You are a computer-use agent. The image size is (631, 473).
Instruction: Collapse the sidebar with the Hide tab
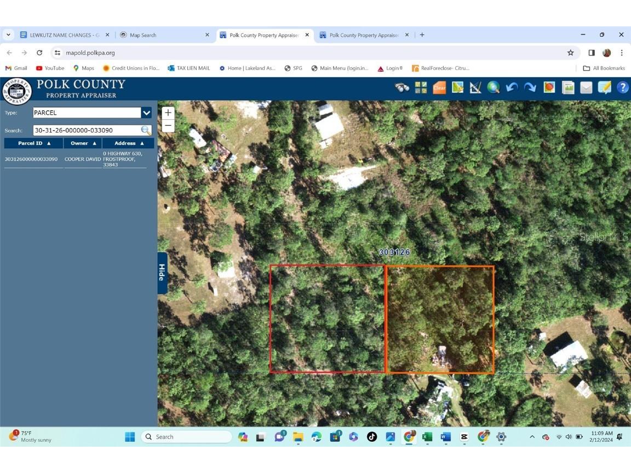click(161, 272)
